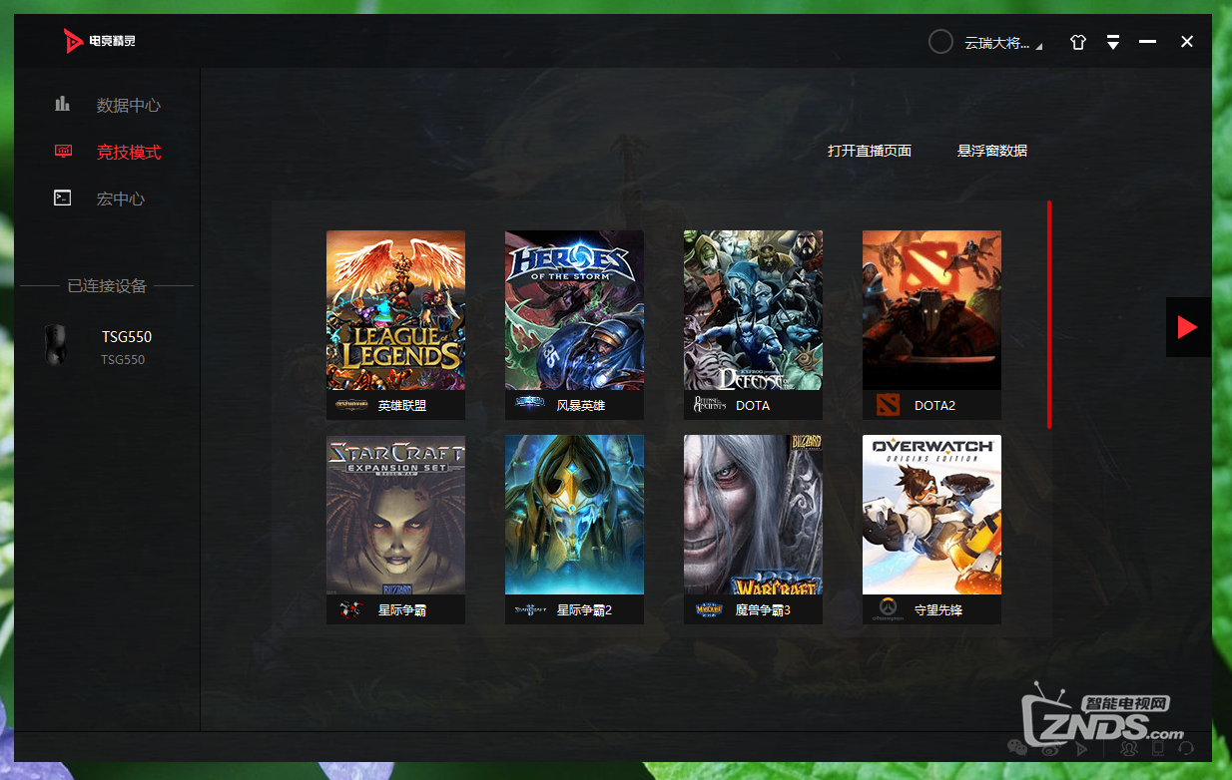Click the small icon next to 星际争霸
This screenshot has width=1232, height=780.
point(350,609)
